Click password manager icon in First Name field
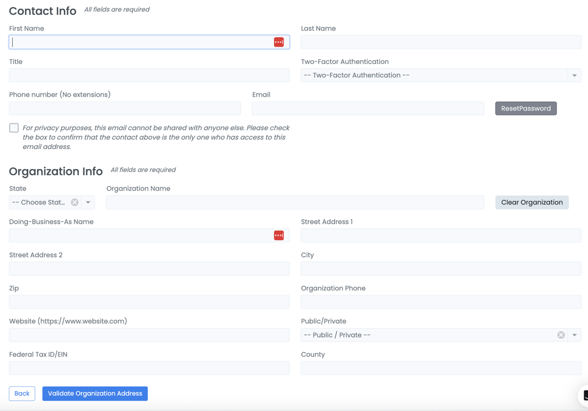Viewport: 588px width, 411px height. pos(279,43)
